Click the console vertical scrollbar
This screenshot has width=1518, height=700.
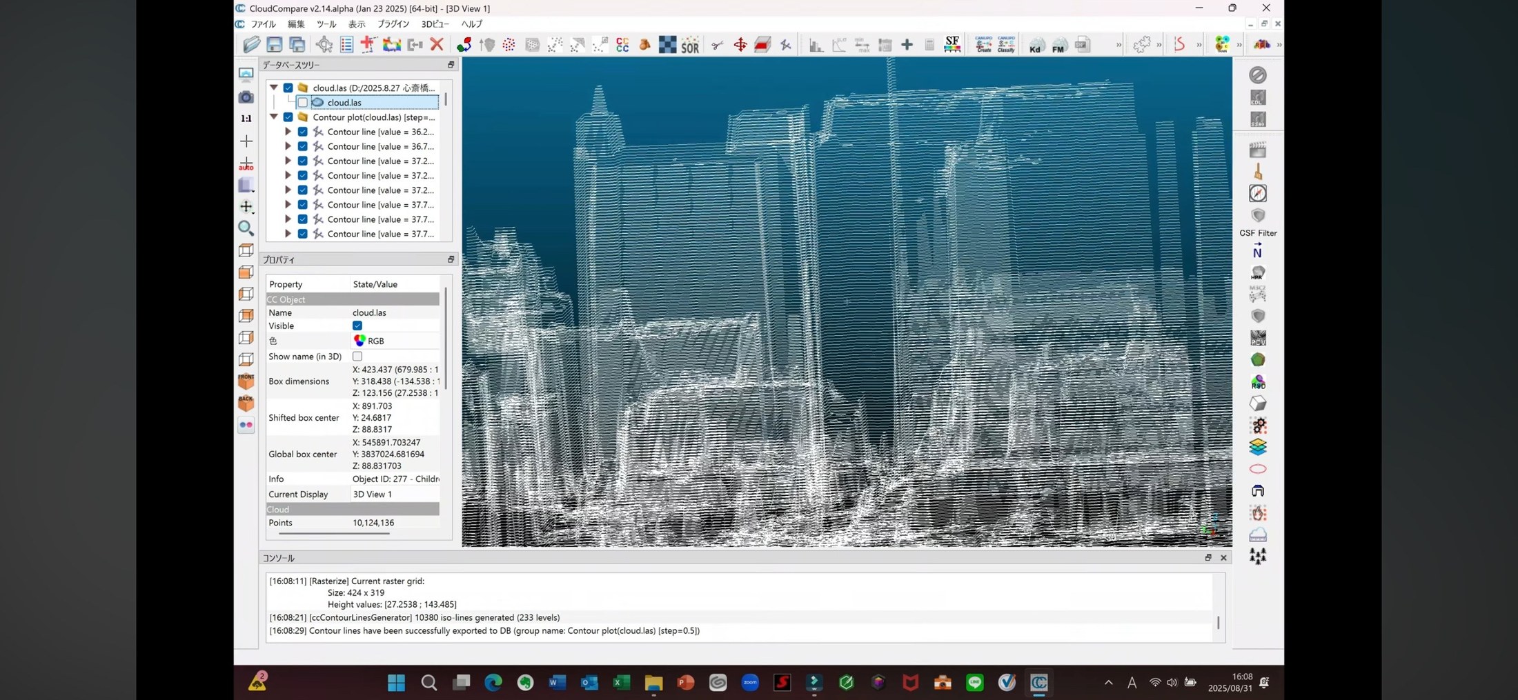click(1218, 622)
